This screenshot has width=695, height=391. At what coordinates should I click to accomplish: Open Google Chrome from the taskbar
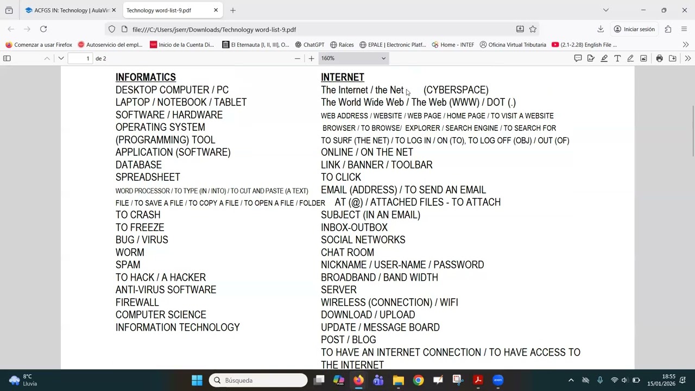(418, 380)
